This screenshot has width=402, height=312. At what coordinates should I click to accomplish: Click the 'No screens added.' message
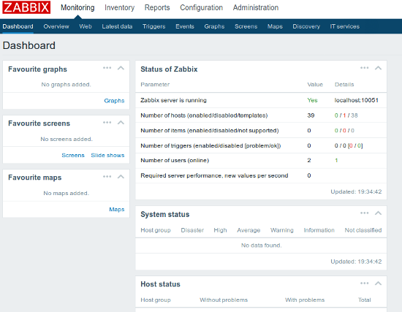pos(67,139)
